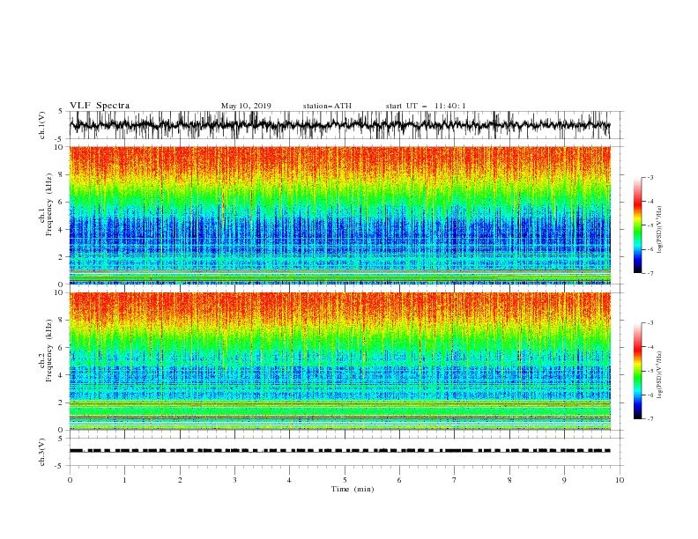
Task: Click the "Time (min)" axis title
Action: [x=353, y=489]
